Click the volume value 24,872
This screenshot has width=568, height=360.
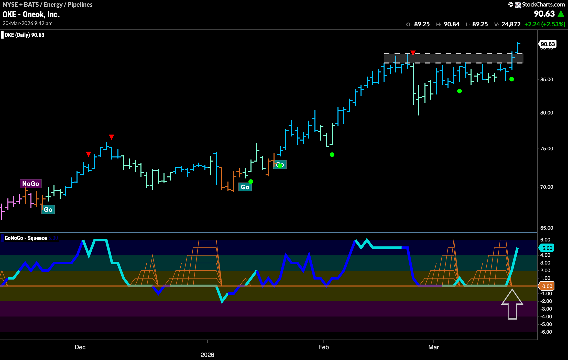511,24
